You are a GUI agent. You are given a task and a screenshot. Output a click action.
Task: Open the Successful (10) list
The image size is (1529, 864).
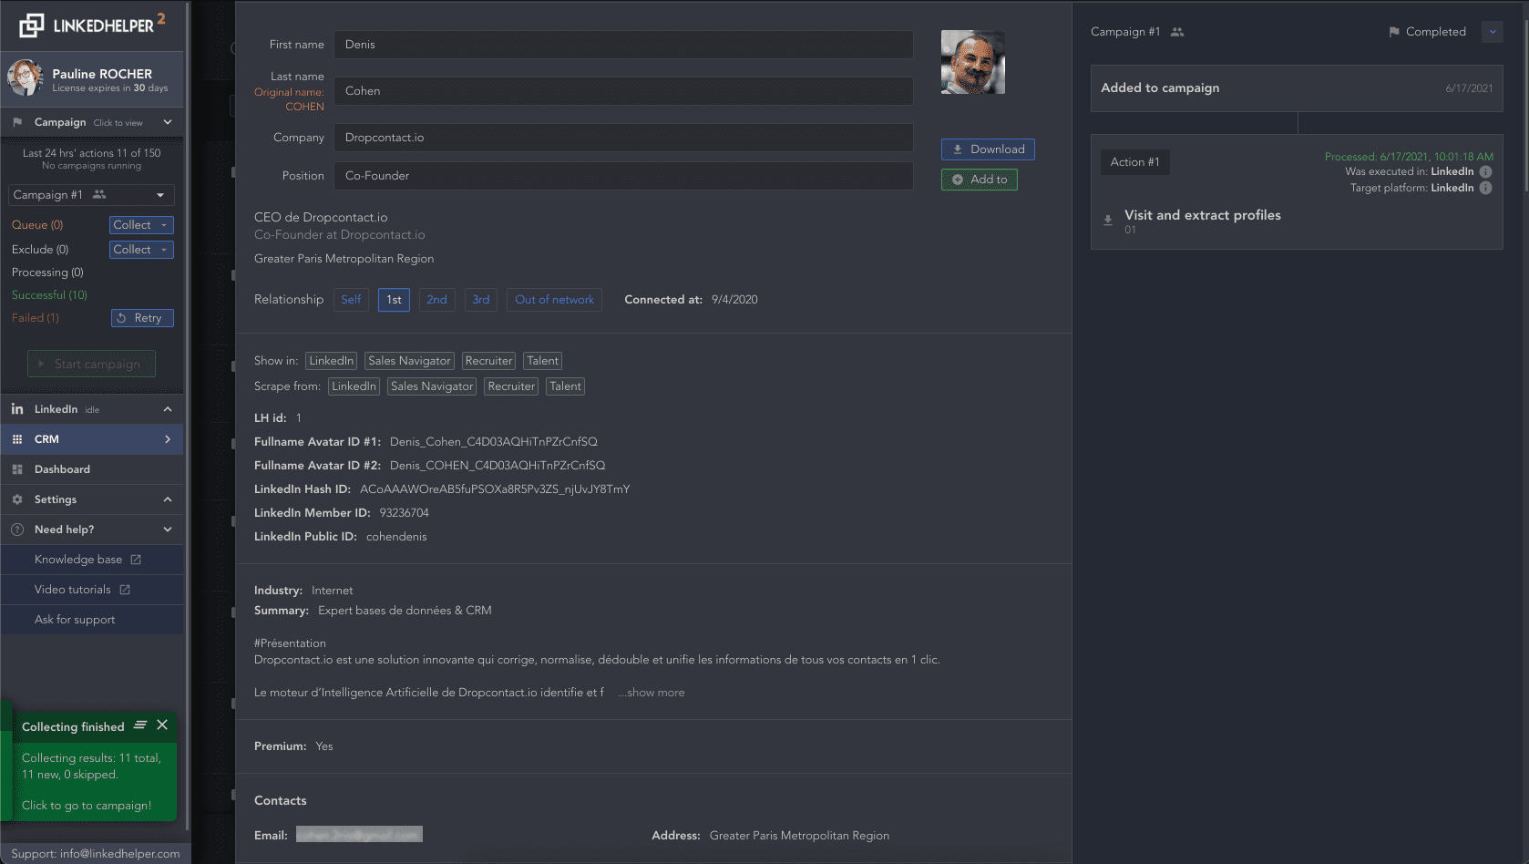[x=49, y=295]
